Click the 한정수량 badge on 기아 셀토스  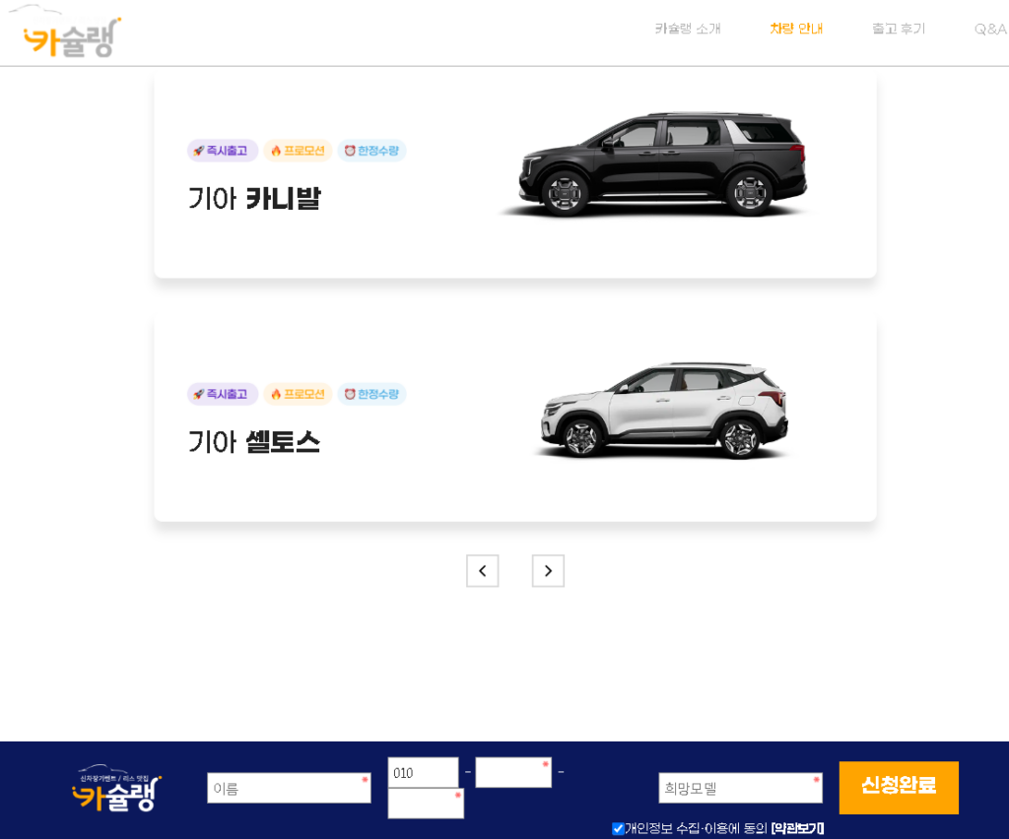371,394
